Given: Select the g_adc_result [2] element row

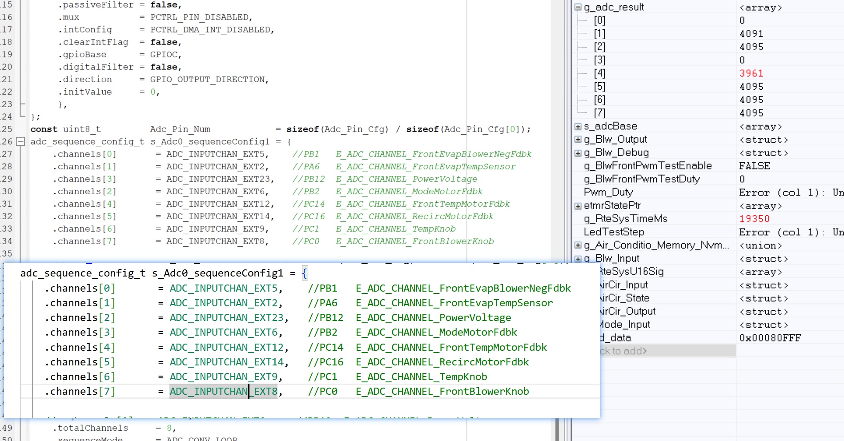Looking at the screenshot, I should 708,47.
